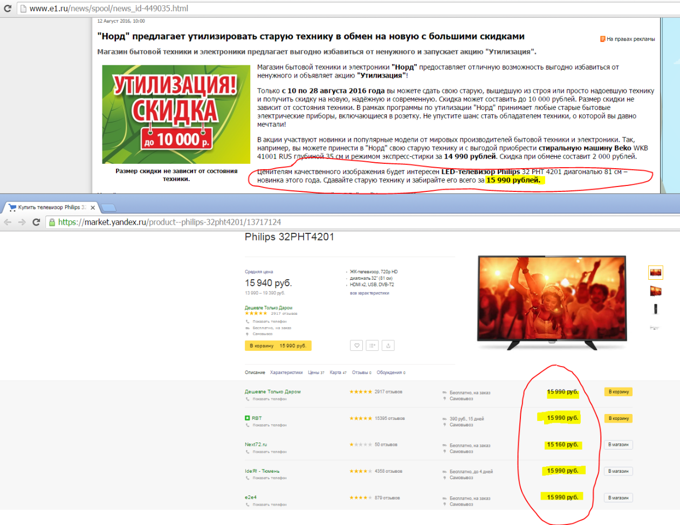This screenshot has height=525, width=680.
Task: Reload the e1.ru news page
Action: 8,9
